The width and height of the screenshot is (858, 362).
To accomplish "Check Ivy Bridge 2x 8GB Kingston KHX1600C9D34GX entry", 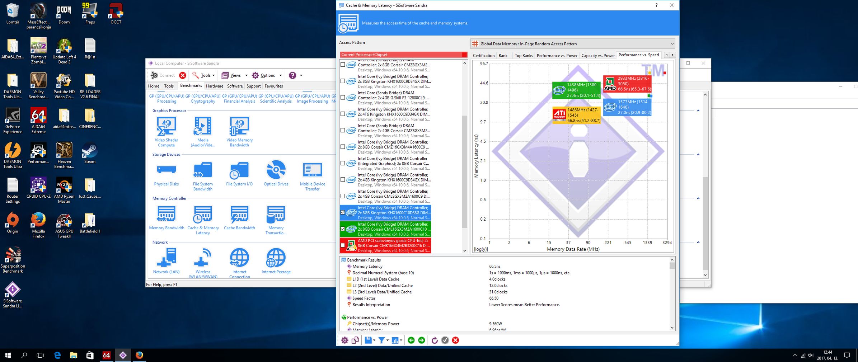I will (x=343, y=81).
